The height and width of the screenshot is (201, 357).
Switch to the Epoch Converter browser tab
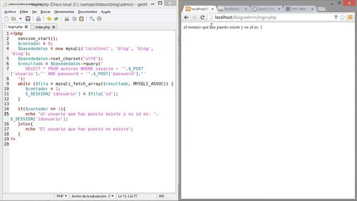pyautogui.click(x=266, y=9)
